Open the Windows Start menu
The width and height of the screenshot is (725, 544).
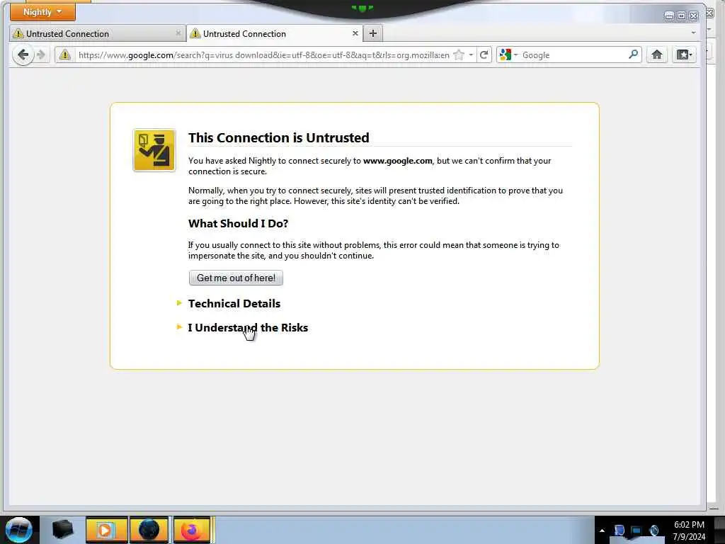[x=18, y=530]
